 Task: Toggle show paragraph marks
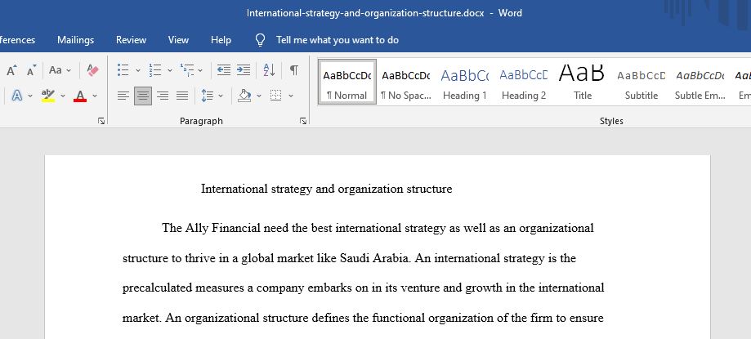coord(294,70)
